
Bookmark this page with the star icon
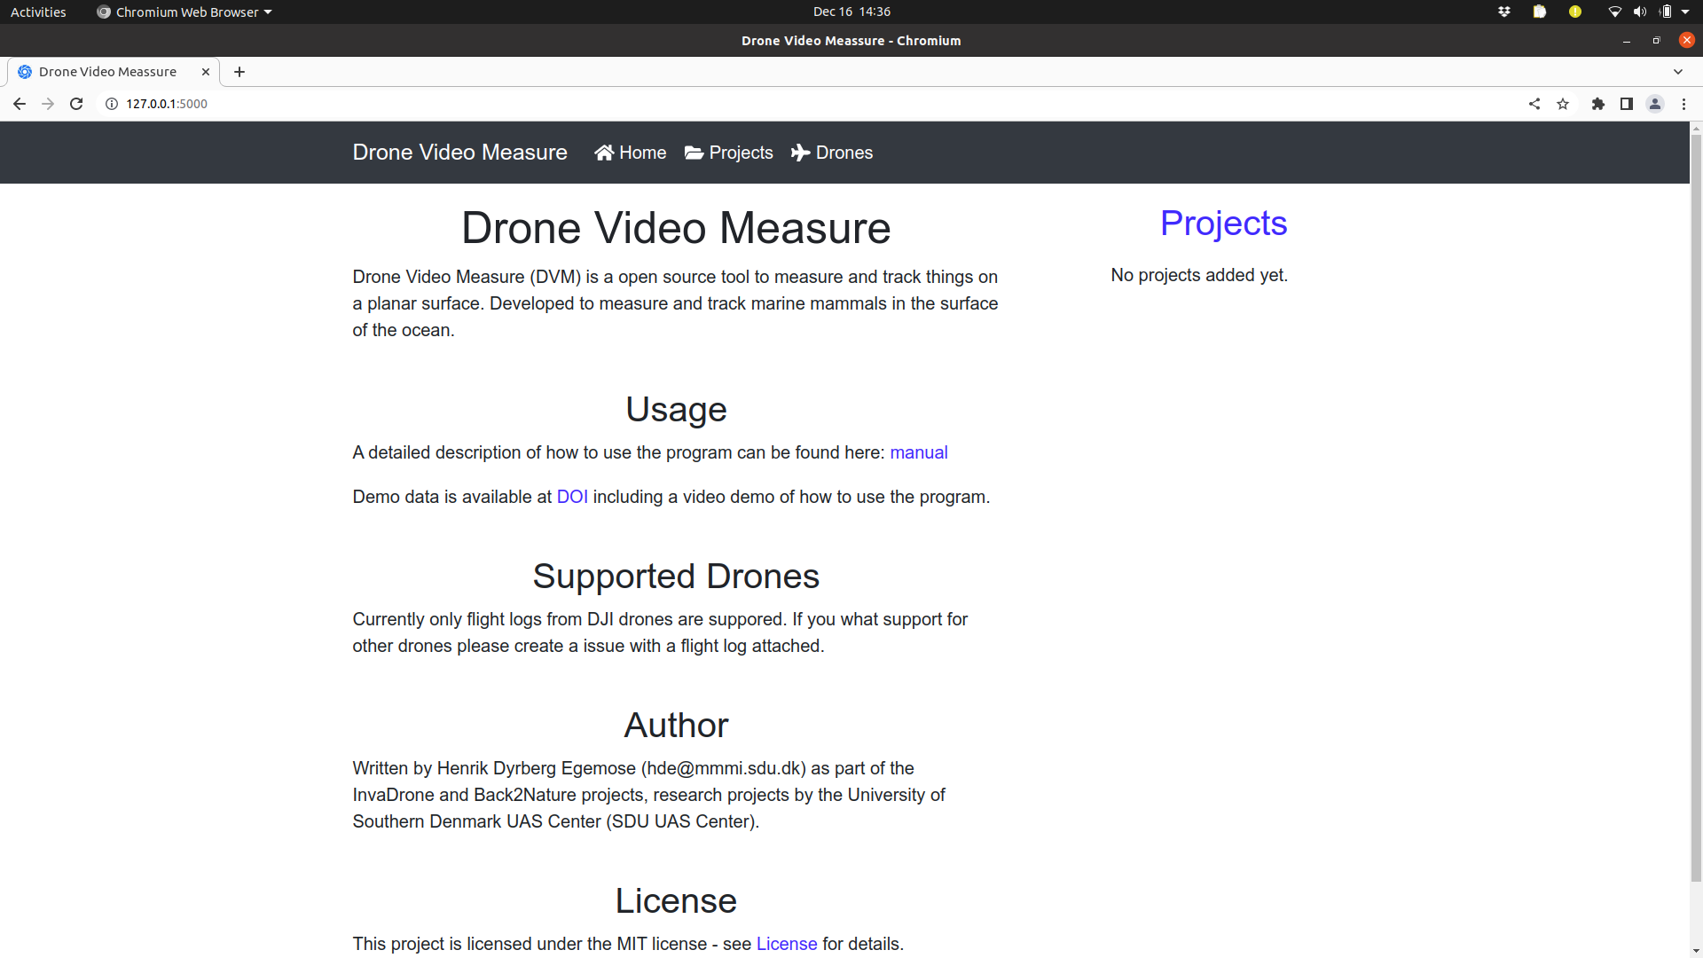[1563, 104]
